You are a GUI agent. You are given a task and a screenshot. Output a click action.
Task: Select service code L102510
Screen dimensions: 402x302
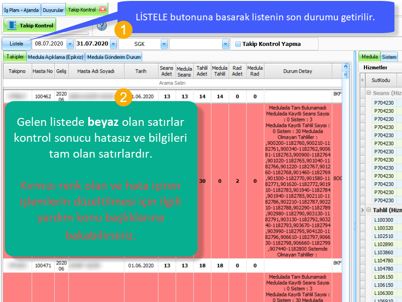point(383,236)
